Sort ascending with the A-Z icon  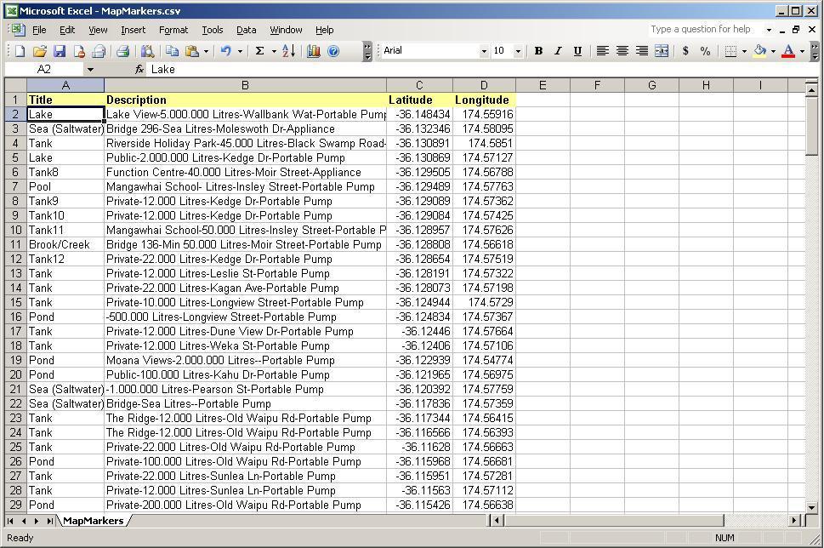click(x=288, y=51)
